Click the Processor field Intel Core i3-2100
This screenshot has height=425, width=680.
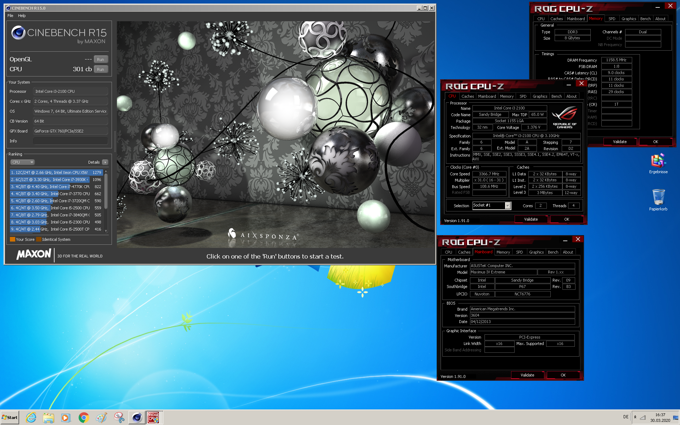tap(70, 91)
